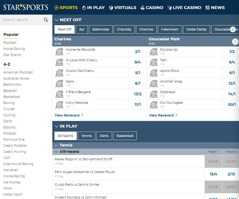Screen dimensions: 239x199
Task: Click the jockey silk icon for Double Up
Action: click(154, 52)
